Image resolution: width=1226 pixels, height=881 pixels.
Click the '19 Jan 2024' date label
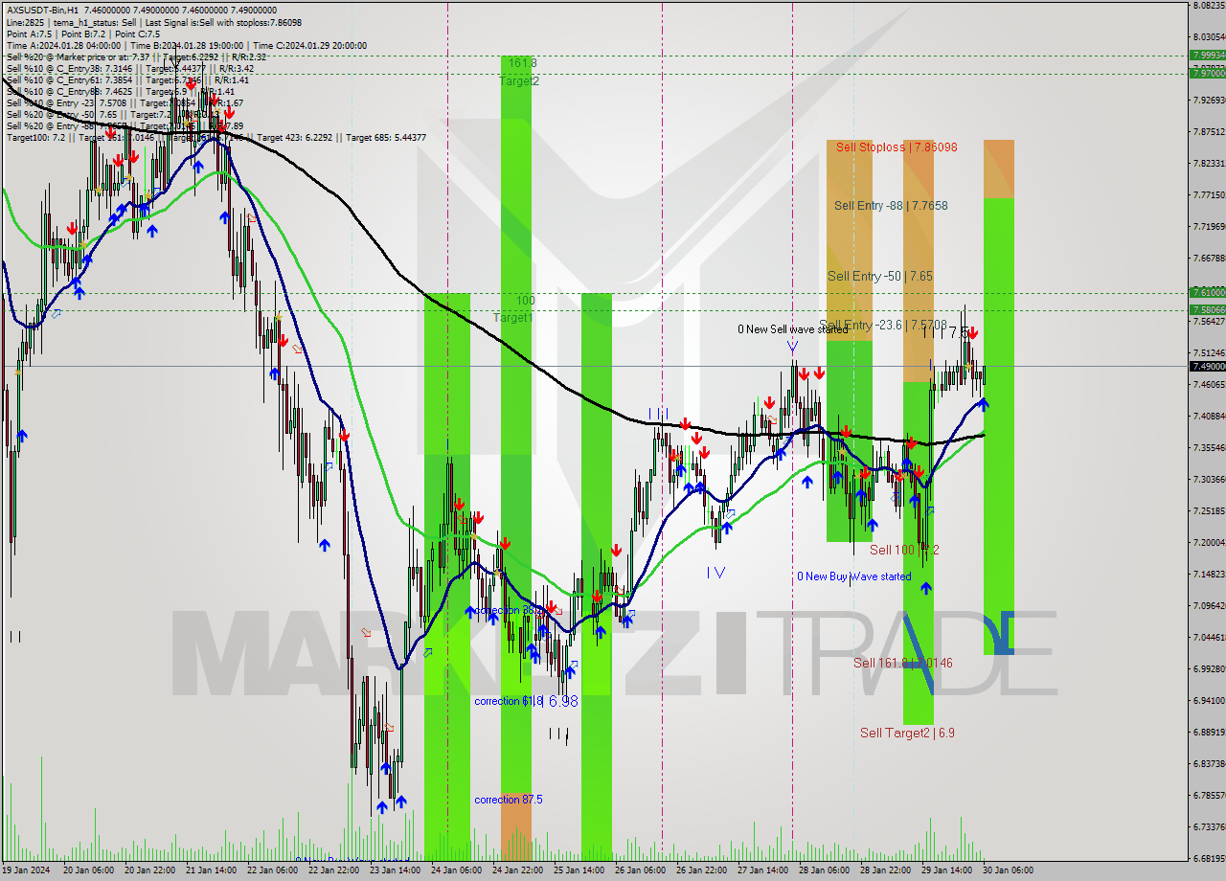(x=27, y=870)
